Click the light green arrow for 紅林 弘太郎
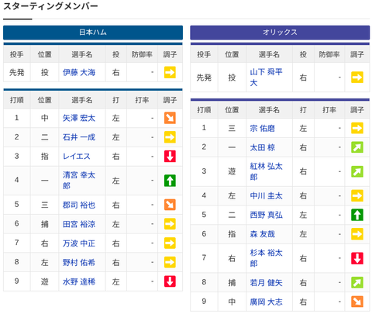Image resolution: width=372 pixels, height=314 pixels. [357, 171]
